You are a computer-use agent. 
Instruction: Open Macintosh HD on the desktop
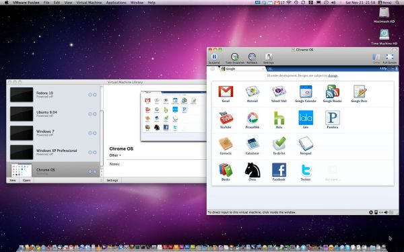tap(384, 15)
